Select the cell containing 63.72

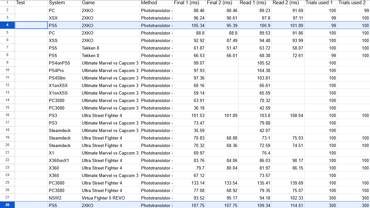[x=255, y=48]
